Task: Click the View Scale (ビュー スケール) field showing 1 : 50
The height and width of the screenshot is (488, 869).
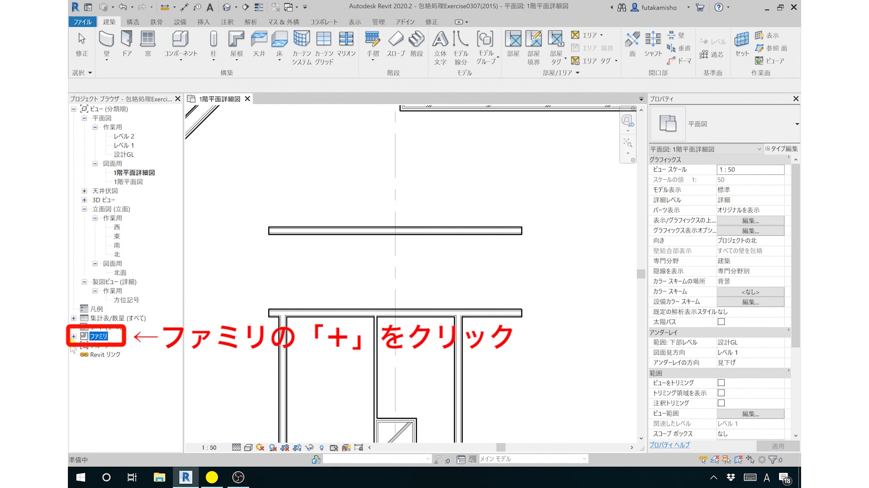Action: click(x=750, y=169)
